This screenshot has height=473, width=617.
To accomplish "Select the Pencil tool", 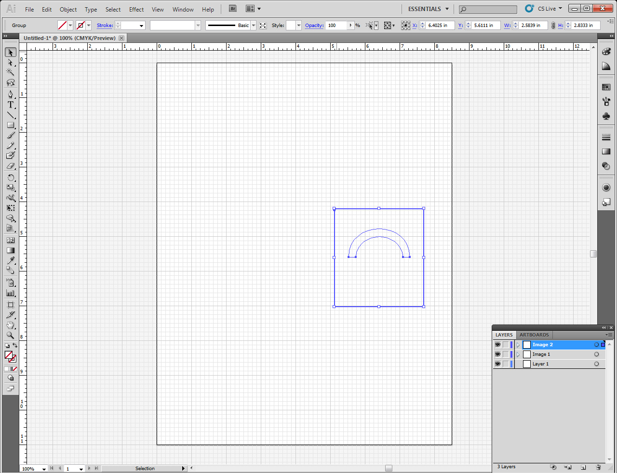I will [x=11, y=145].
